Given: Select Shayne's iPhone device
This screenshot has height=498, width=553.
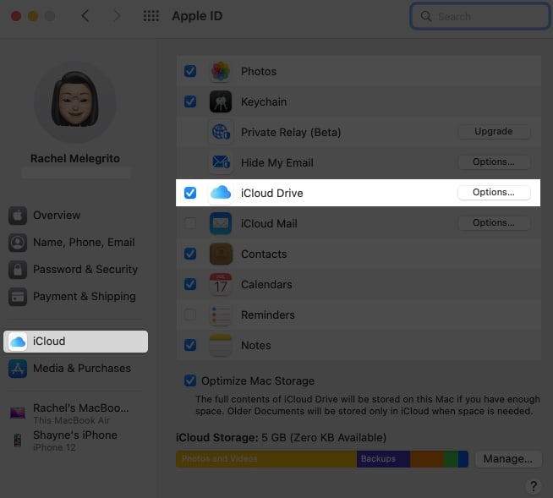Looking at the screenshot, I should (x=75, y=441).
